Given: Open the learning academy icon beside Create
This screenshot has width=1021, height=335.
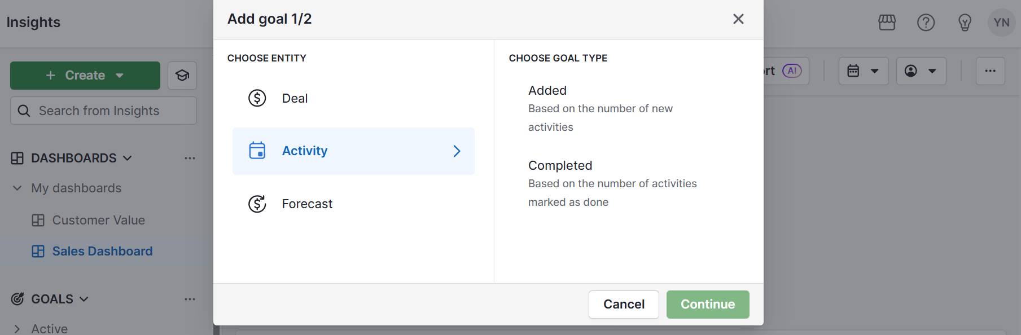Looking at the screenshot, I should tap(182, 75).
